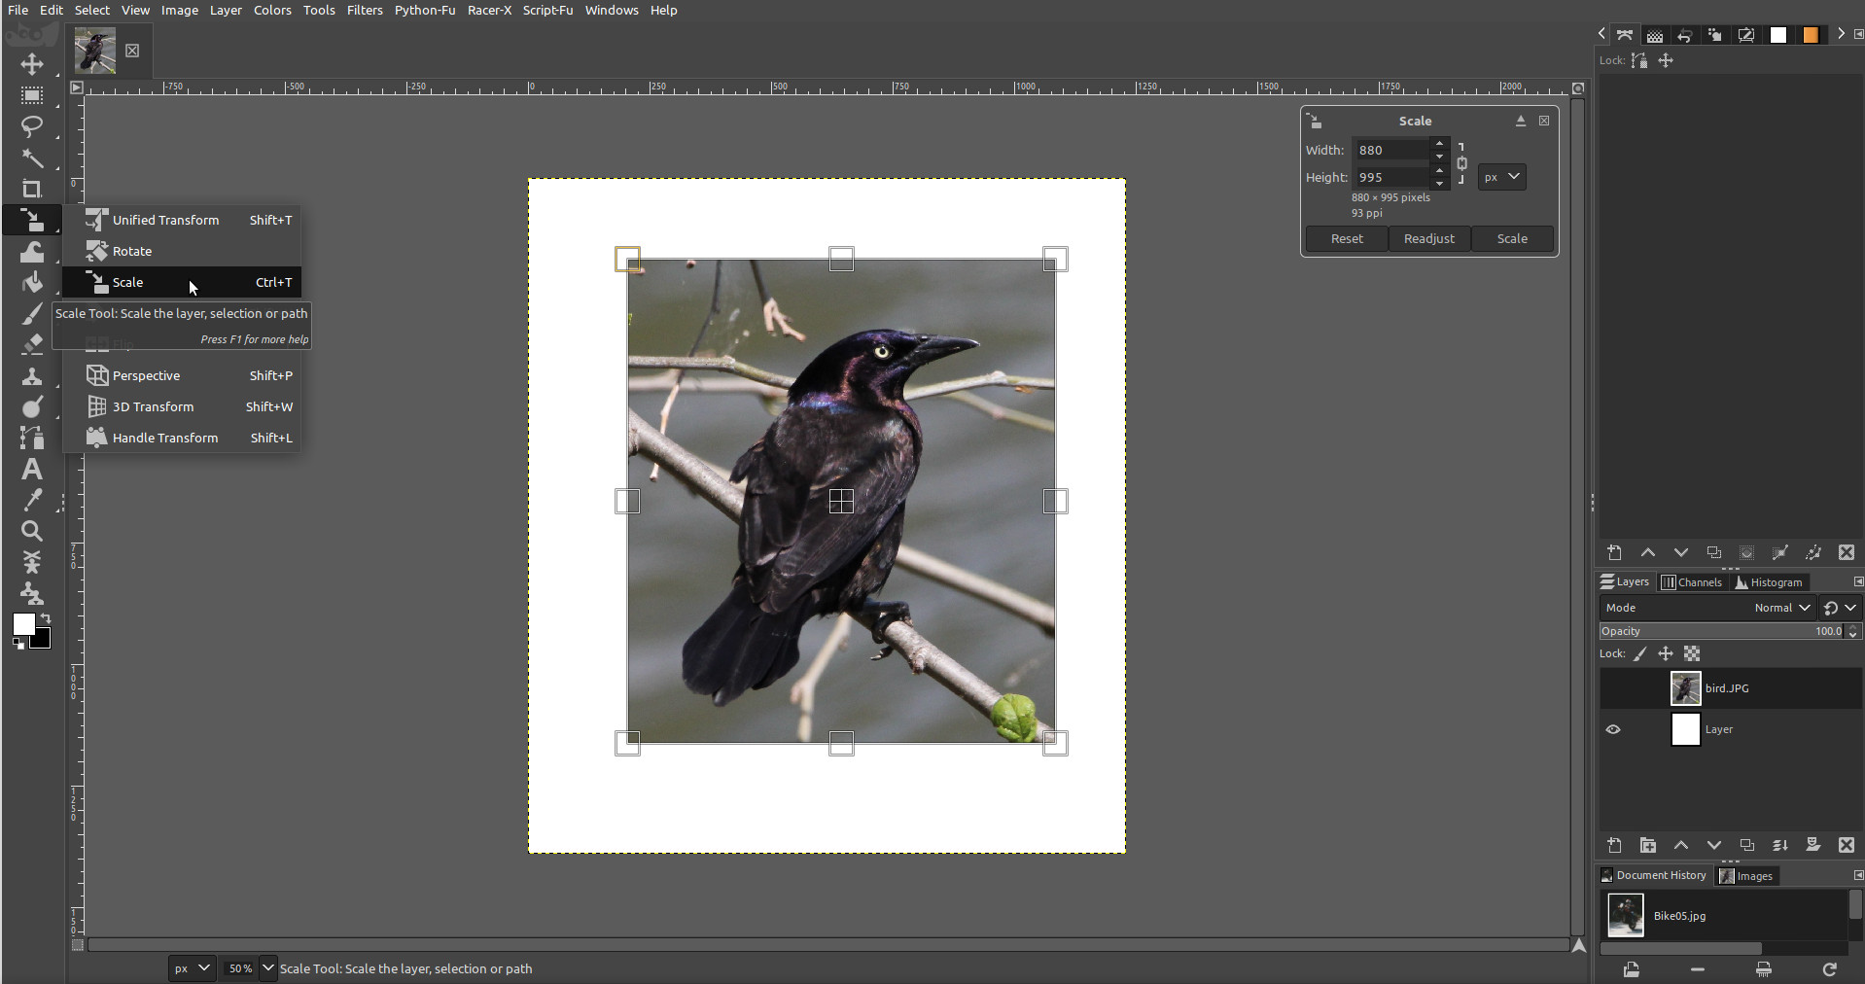This screenshot has width=1865, height=984.
Task: Toggle lock pixels for the layer
Action: coord(1640,653)
